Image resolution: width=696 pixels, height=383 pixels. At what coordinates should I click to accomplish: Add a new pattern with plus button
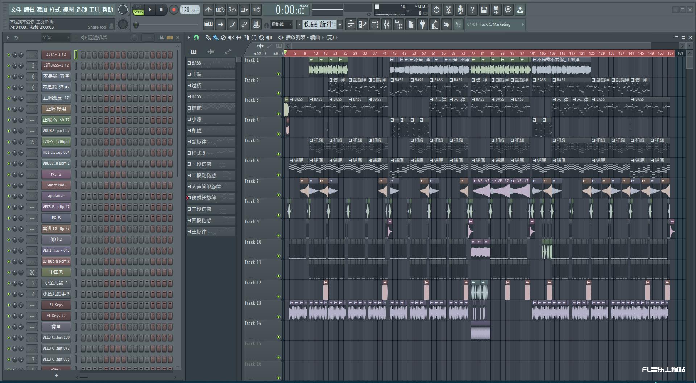[x=340, y=25]
